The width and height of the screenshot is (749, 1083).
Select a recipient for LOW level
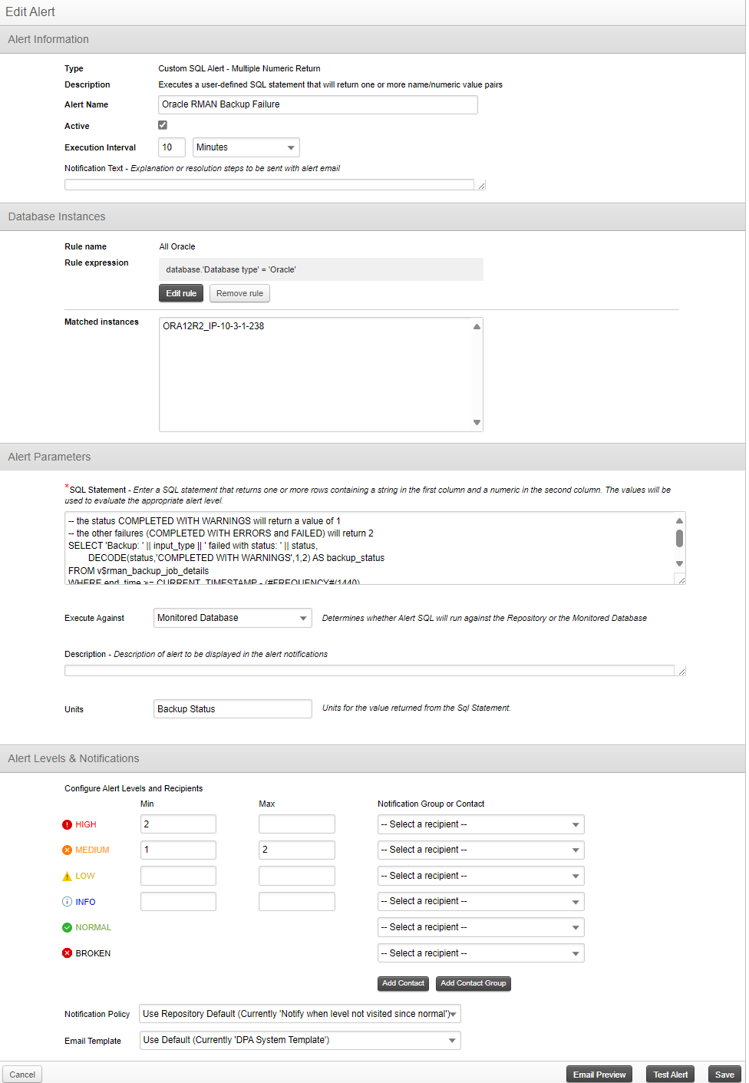coord(481,876)
